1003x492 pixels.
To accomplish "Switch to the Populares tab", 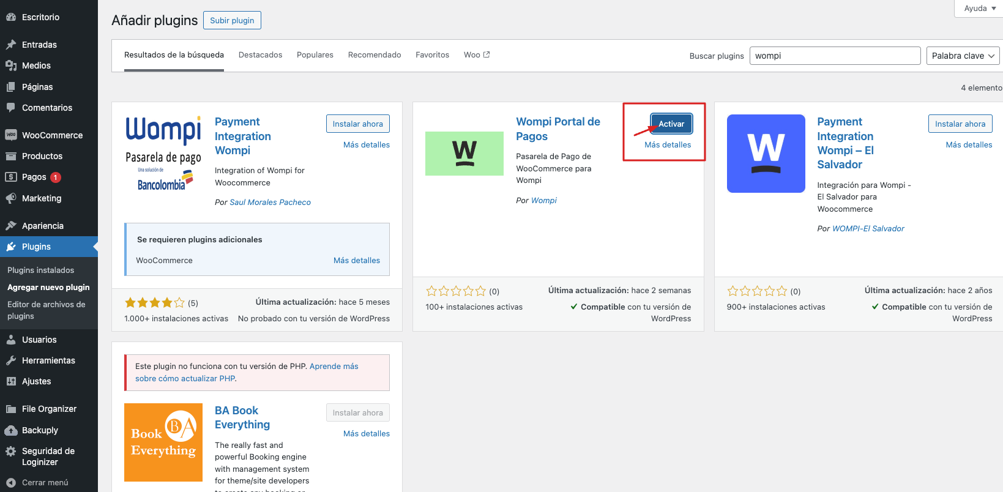I will click(x=315, y=55).
